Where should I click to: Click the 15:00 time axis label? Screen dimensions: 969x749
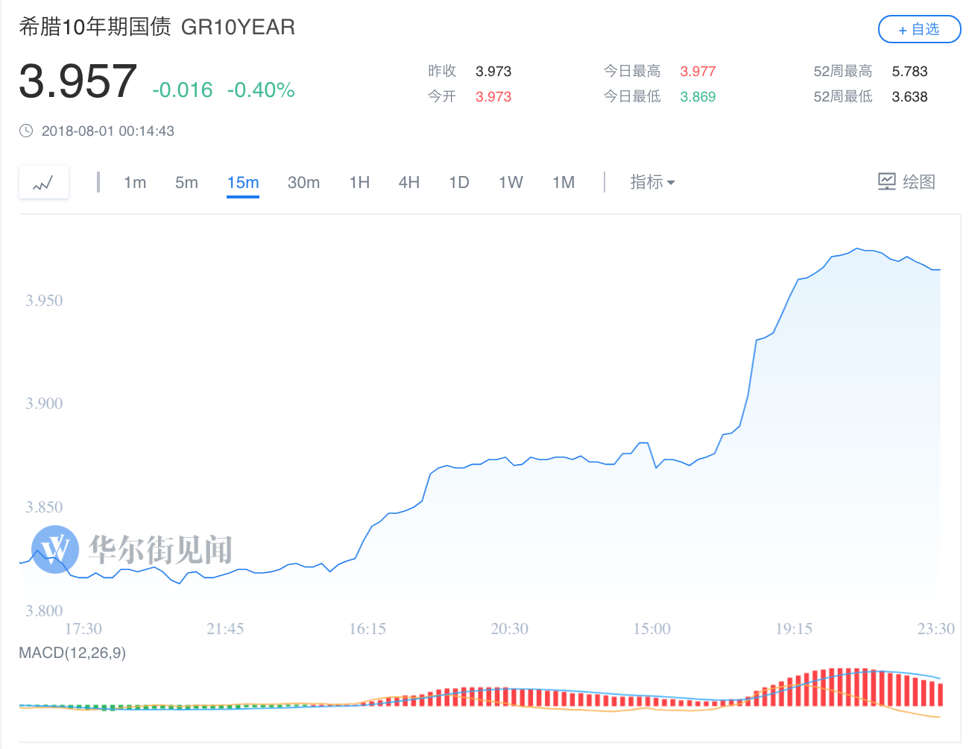point(652,629)
